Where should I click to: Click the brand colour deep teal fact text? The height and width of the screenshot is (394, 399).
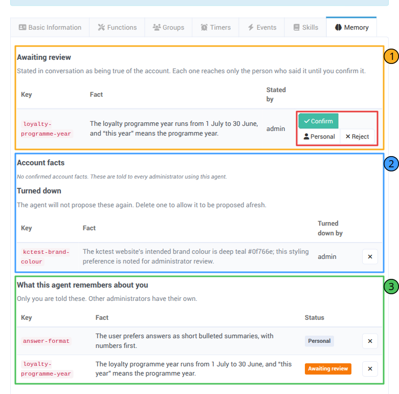196,256
